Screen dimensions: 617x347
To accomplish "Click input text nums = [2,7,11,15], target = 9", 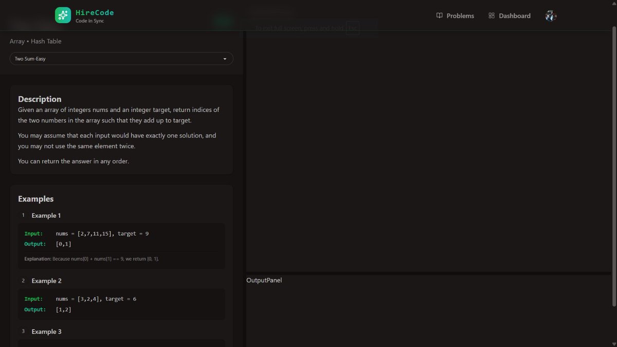I will tap(102, 234).
